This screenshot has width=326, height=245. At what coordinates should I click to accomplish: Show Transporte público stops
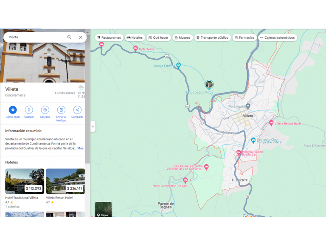(213, 38)
